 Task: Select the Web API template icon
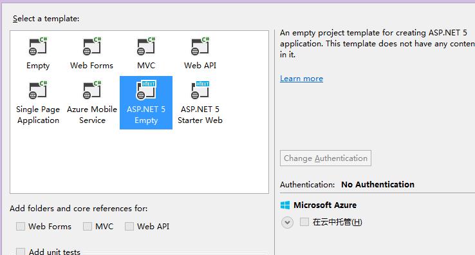tap(200, 46)
